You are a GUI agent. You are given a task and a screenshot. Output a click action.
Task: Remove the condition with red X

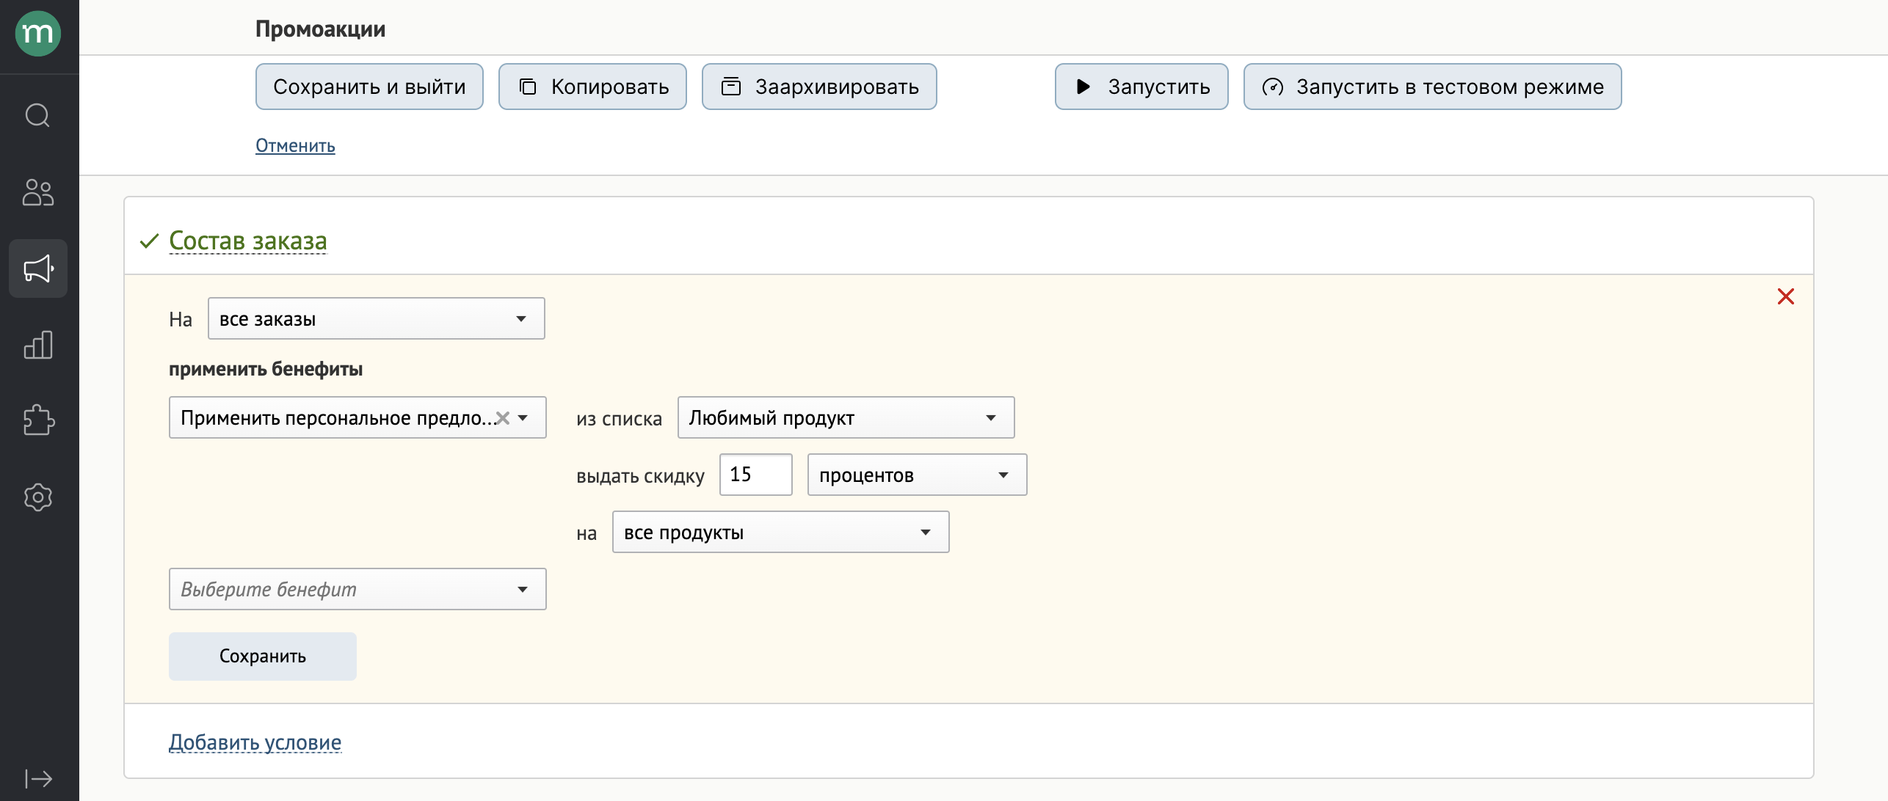click(1786, 296)
